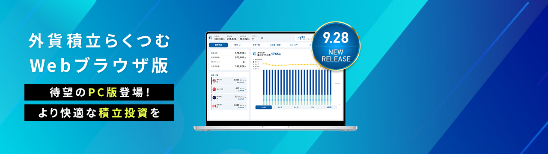Click the New Zealand flag for NZドル/円
This screenshot has width=548, height=154.
click(x=214, y=98)
